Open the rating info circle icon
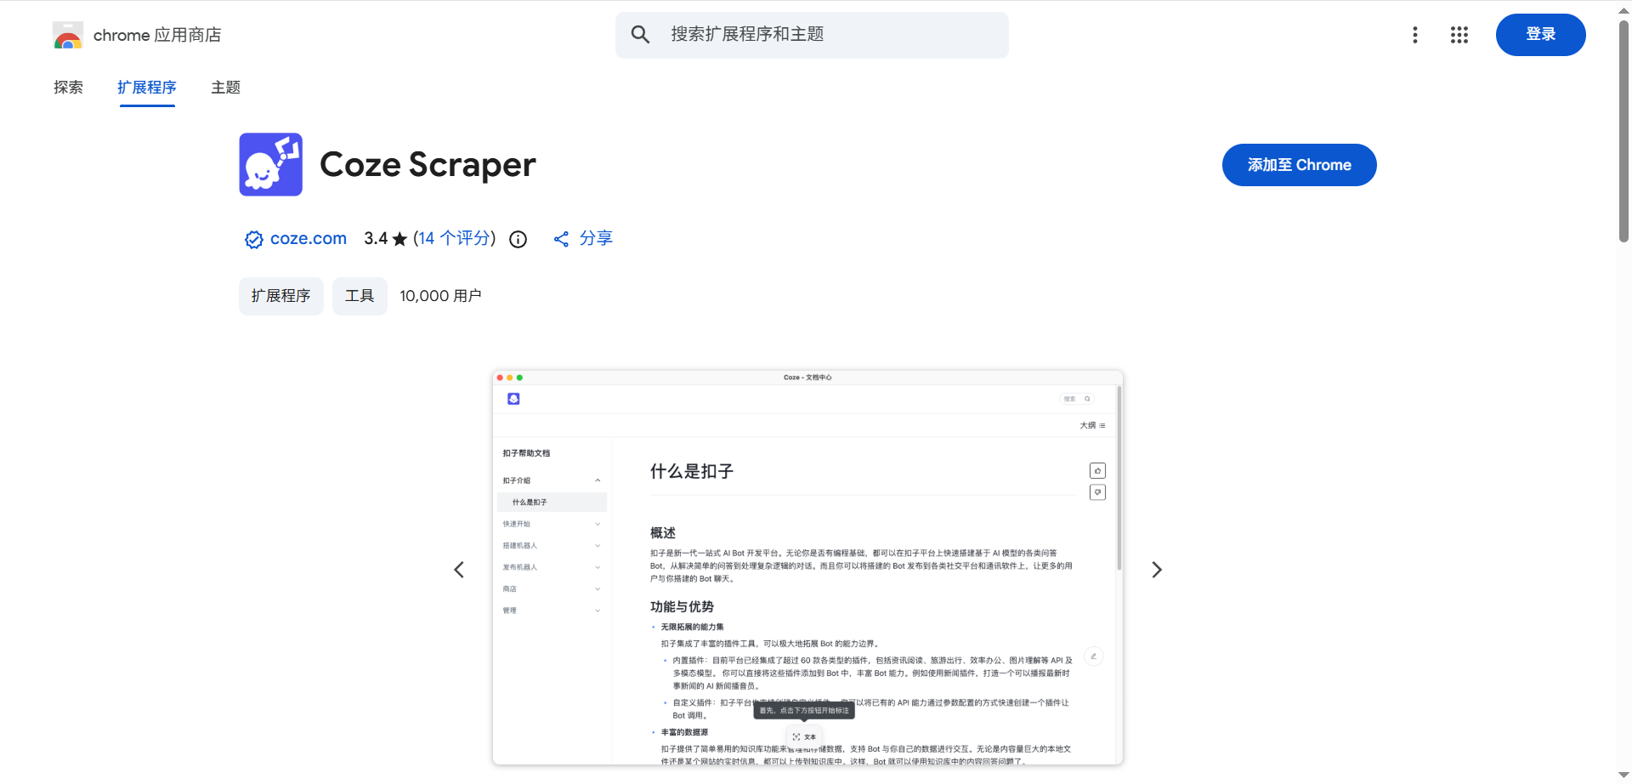The image size is (1632, 784). [518, 240]
